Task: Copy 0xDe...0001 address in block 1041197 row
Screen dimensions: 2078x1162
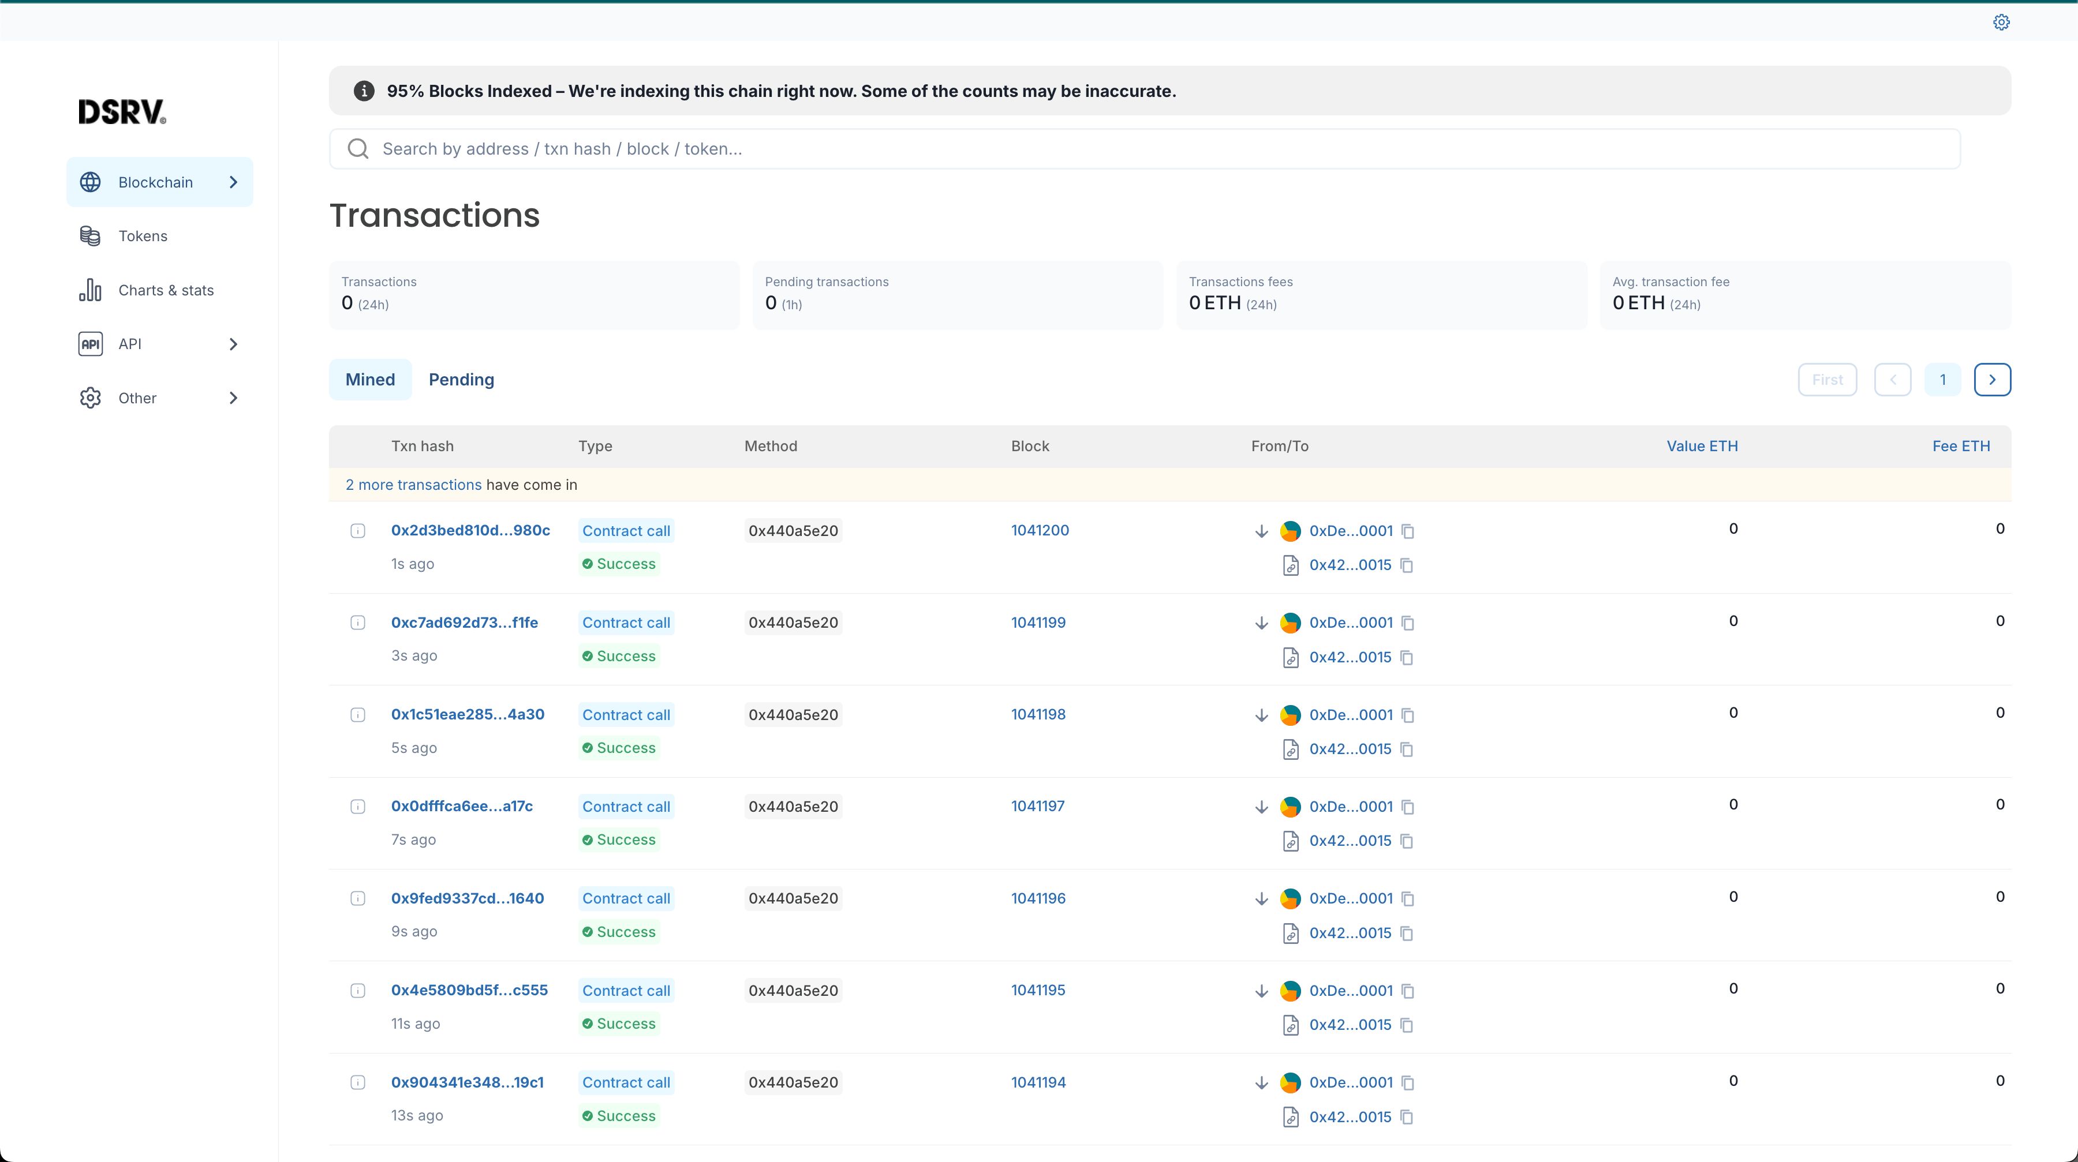Action: [x=1408, y=807]
